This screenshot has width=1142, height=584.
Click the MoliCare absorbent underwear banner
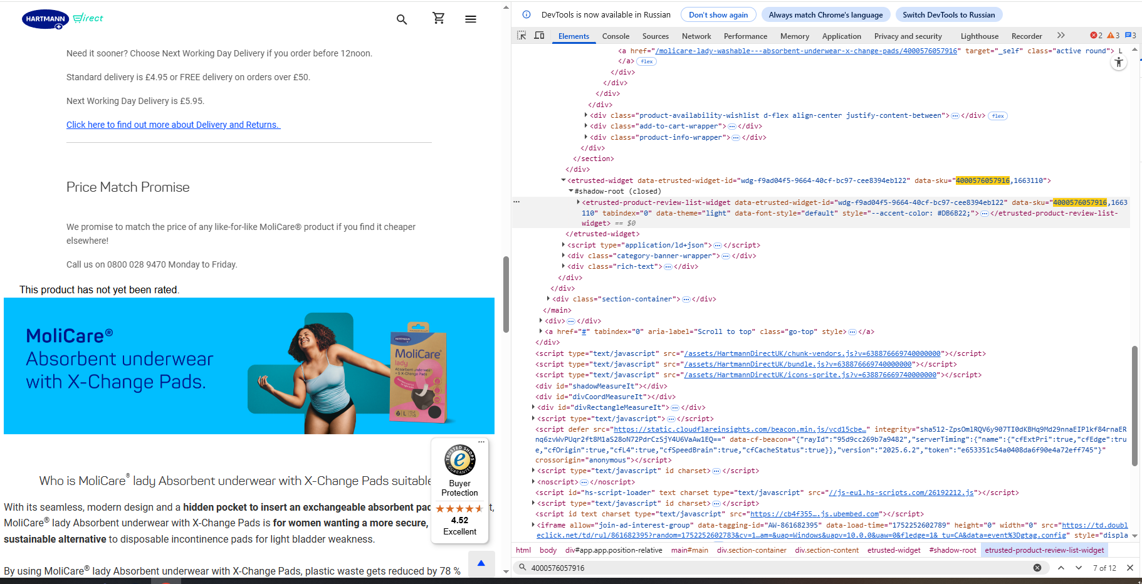[x=249, y=366]
